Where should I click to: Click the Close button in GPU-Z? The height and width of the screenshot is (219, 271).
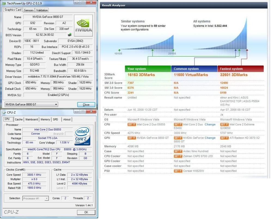[86, 105]
